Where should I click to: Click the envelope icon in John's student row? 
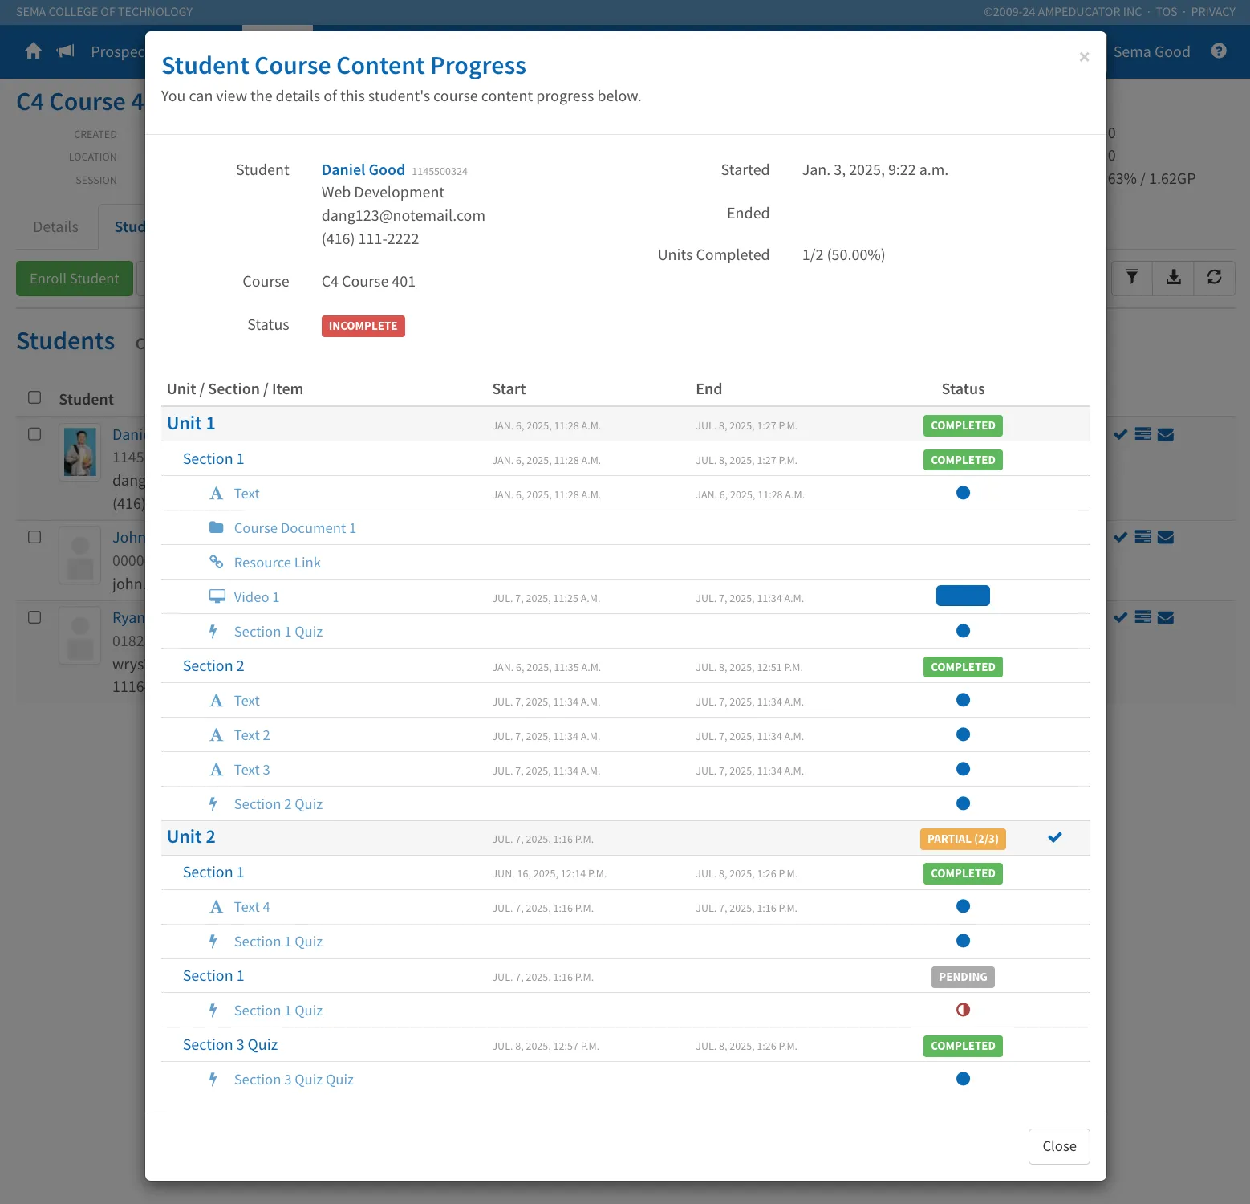(x=1166, y=538)
